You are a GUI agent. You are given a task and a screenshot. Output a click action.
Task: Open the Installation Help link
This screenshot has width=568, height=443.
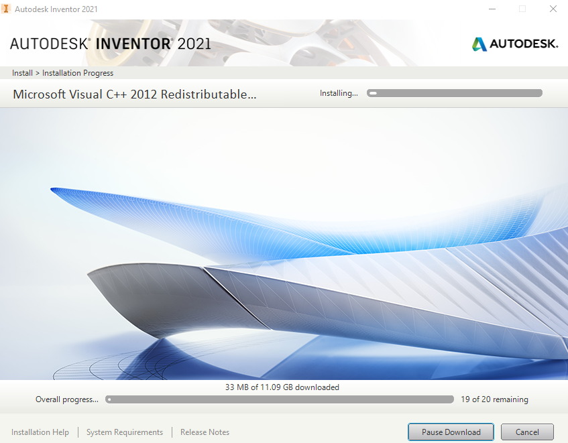coord(40,432)
